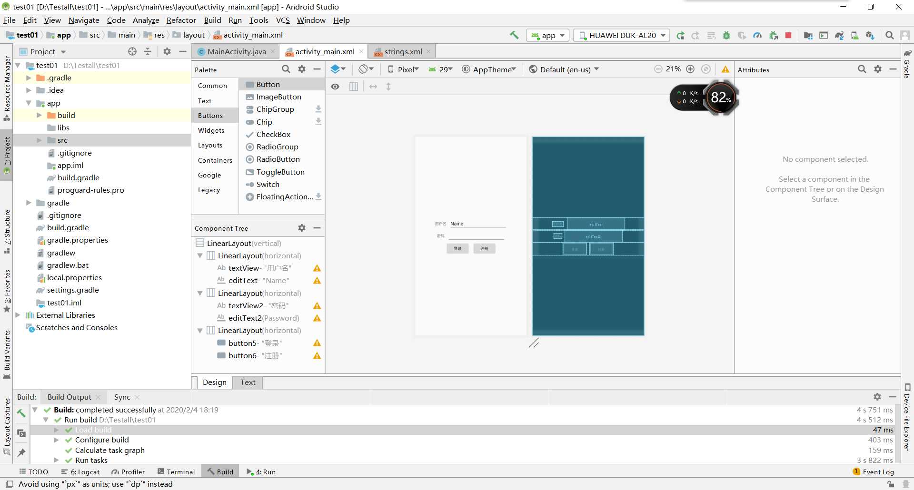The width and height of the screenshot is (914, 490).
Task: Switch to the Sync build tab
Action: (x=122, y=397)
